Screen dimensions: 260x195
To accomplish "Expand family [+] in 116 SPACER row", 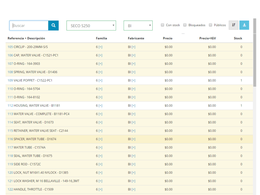I will [100, 139].
